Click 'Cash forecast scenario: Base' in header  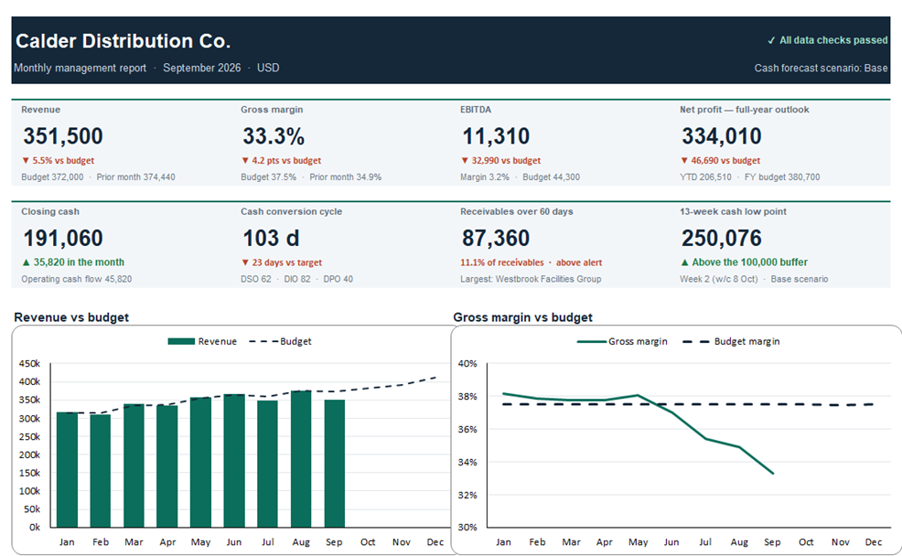click(x=821, y=68)
